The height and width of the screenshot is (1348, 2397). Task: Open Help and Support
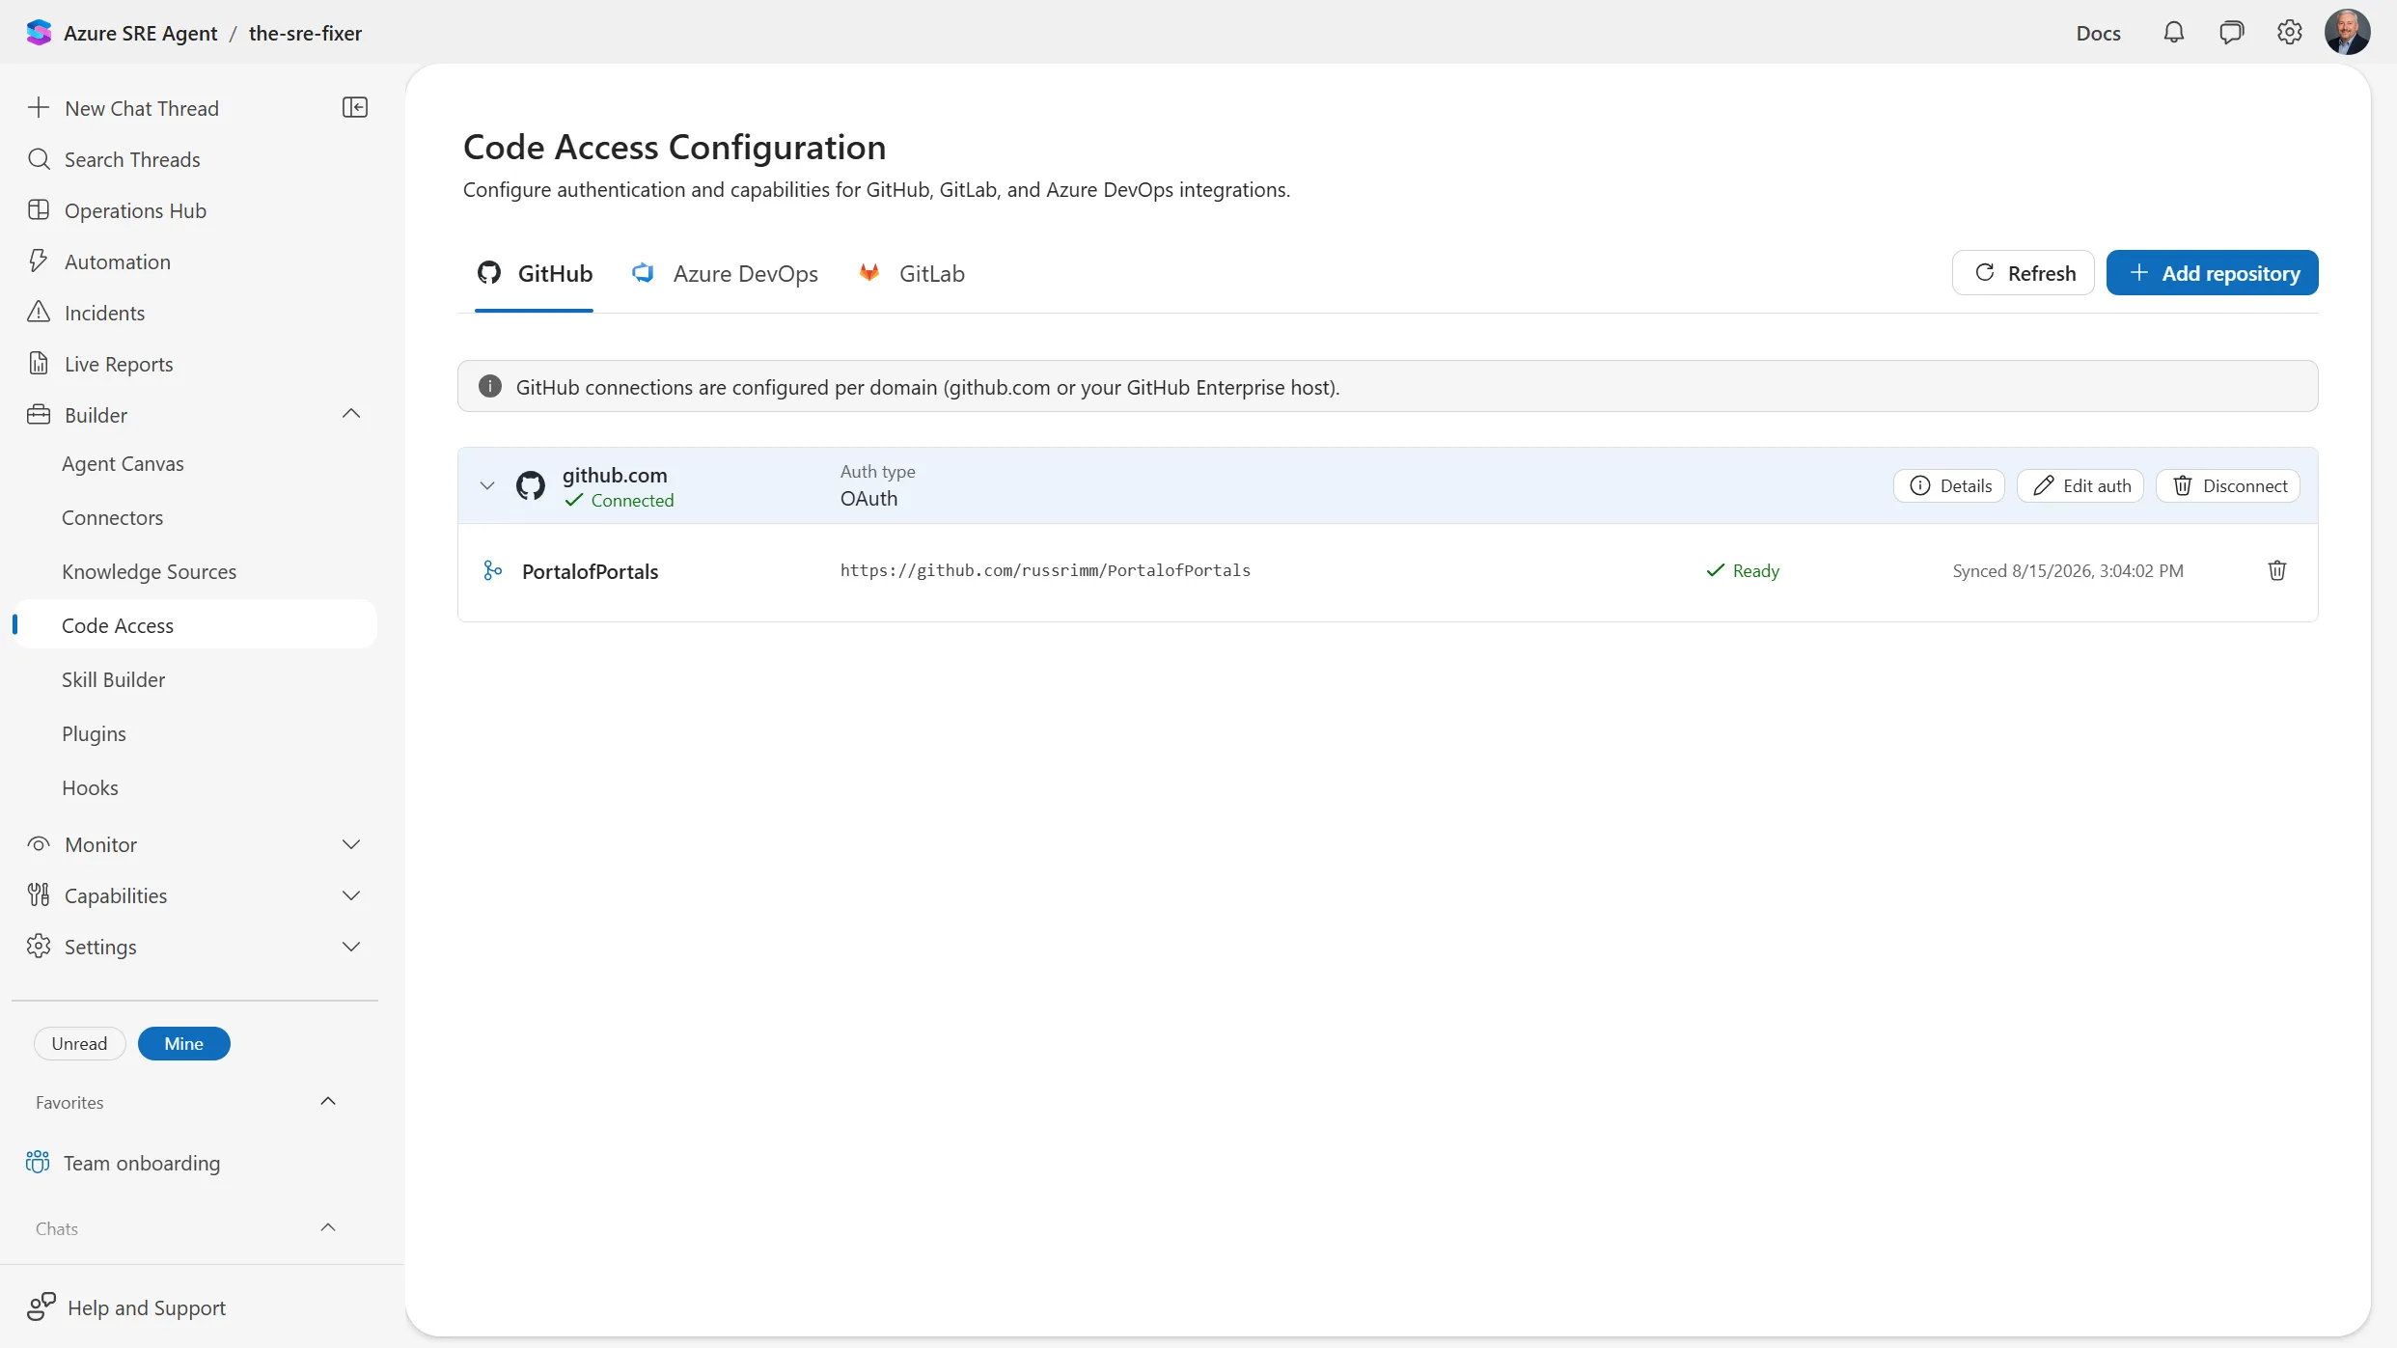147,1307
